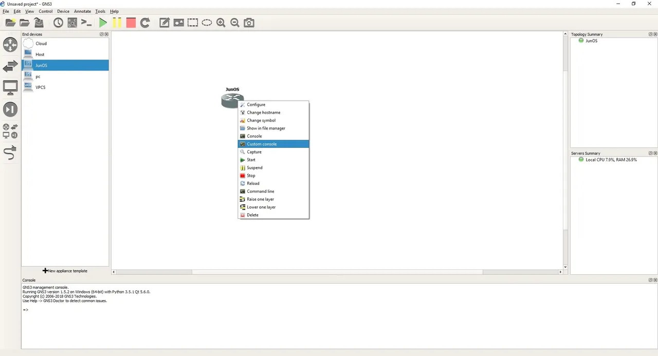This screenshot has height=356, width=658.
Task: Choose Stop from context menu
Action: point(273,176)
